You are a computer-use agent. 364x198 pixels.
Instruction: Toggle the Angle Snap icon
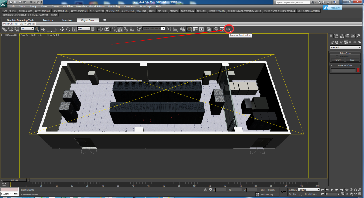(120, 29)
